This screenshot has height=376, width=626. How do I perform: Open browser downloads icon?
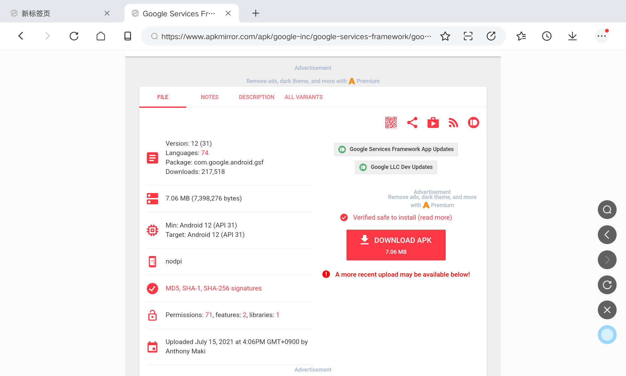[x=572, y=36]
